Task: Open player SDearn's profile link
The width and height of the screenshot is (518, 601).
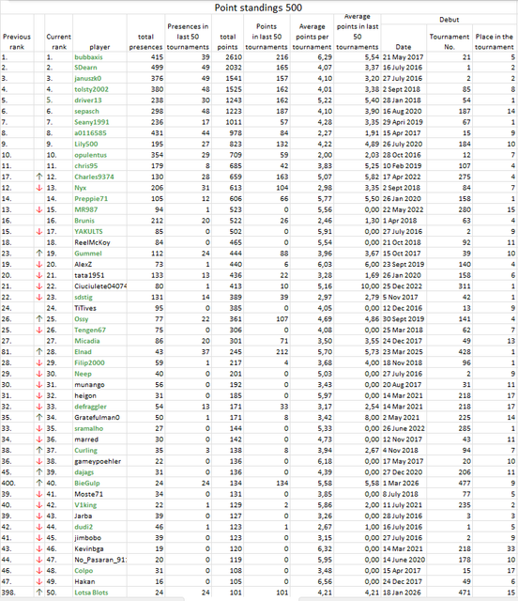Action: tap(85, 68)
